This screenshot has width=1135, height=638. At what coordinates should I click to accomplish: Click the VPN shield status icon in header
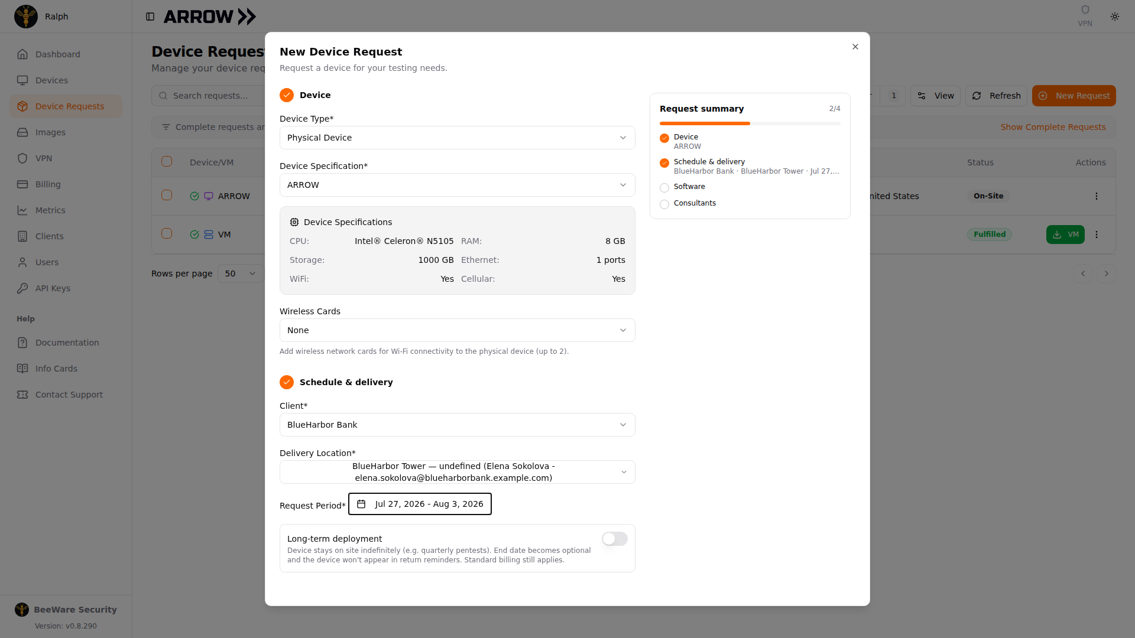[1085, 10]
